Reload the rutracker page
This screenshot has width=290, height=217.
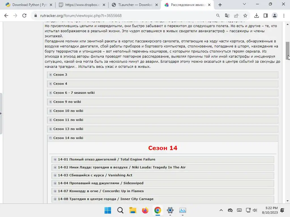coord(24,16)
